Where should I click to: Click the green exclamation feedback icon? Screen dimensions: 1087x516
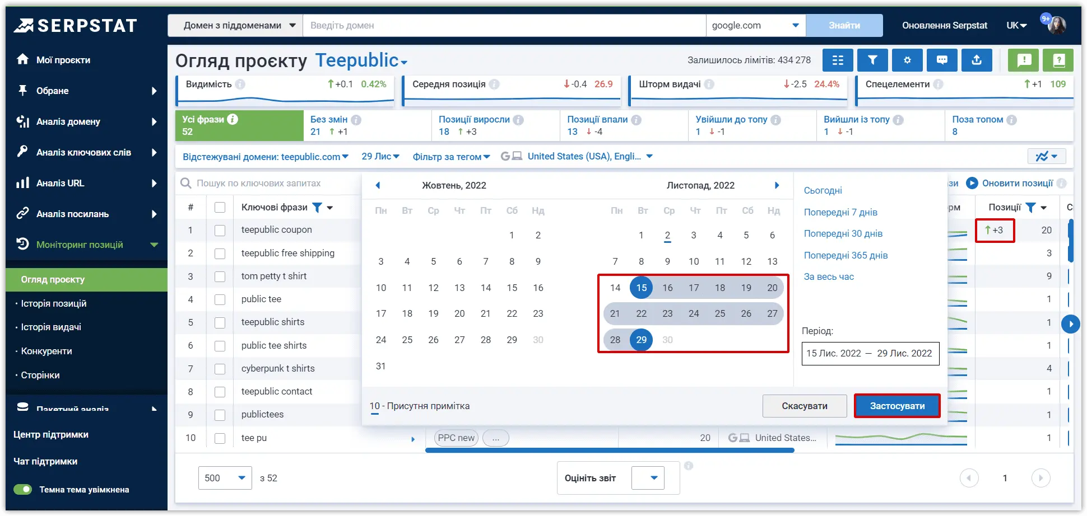[x=1024, y=60]
